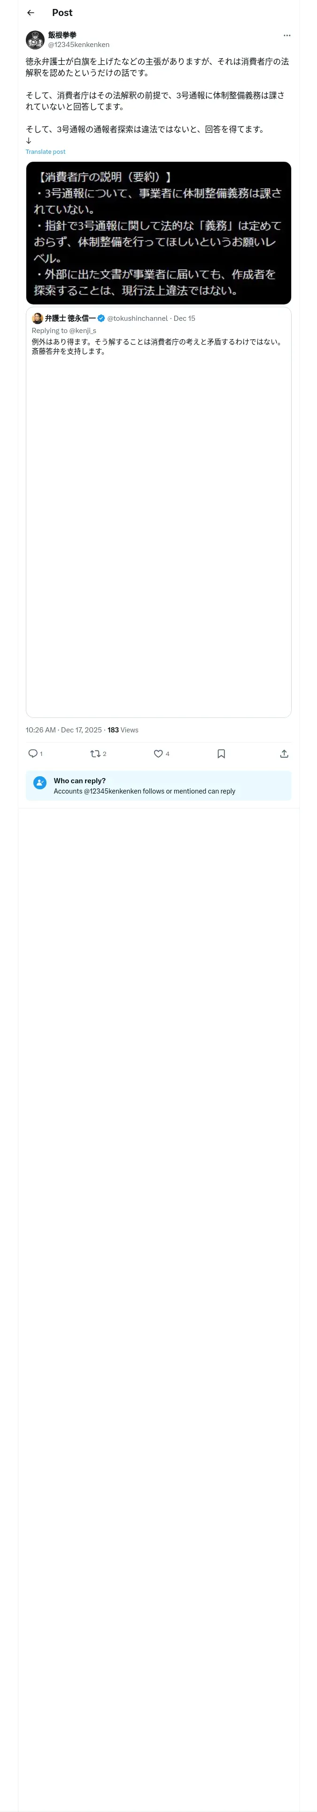Click the Who can reply person icon

click(40, 782)
